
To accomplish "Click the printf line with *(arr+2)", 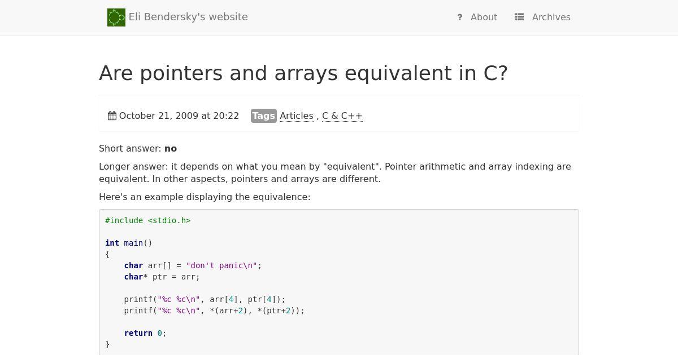I will pyautogui.click(x=214, y=310).
